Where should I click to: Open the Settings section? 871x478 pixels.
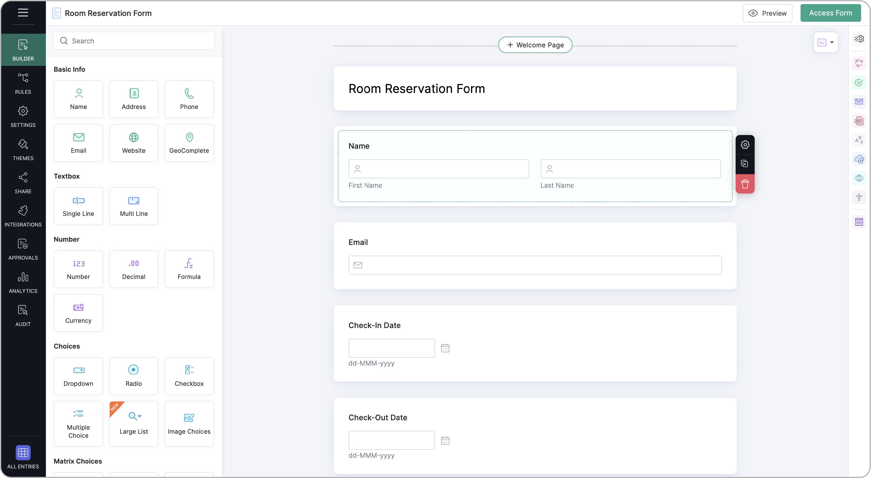click(x=23, y=116)
